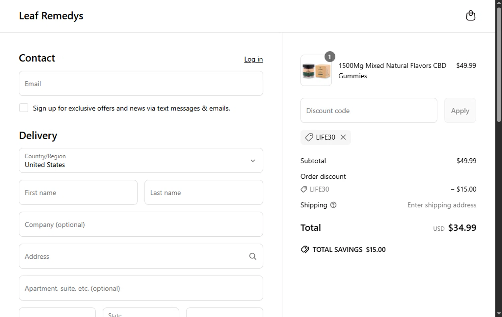Focus the Company (optional) field
The image size is (502, 317).
coord(141,224)
